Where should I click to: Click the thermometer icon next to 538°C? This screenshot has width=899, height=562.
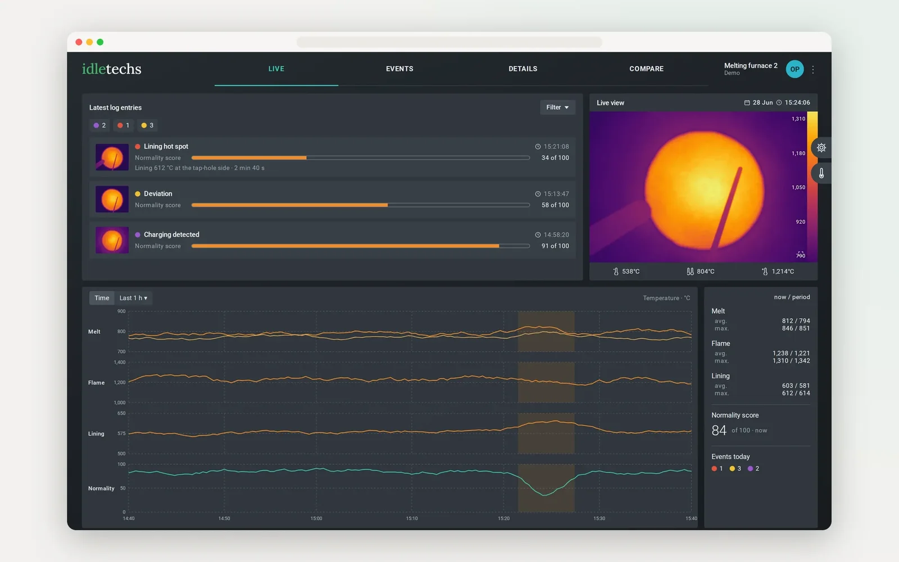(616, 271)
